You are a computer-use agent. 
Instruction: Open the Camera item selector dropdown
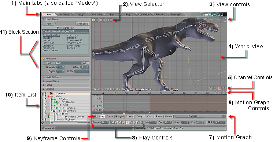coord(200,116)
